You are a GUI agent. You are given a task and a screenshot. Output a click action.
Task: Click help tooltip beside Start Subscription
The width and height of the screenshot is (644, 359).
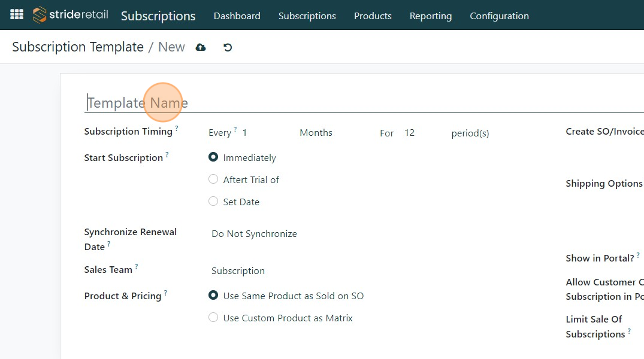click(167, 155)
